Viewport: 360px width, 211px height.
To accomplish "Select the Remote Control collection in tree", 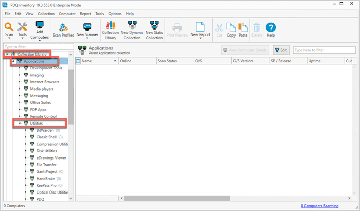I will (x=43, y=116).
